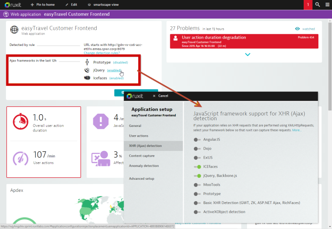Click the 107 /min User actions tile
Screen dimensions: 332x229
click(43, 158)
